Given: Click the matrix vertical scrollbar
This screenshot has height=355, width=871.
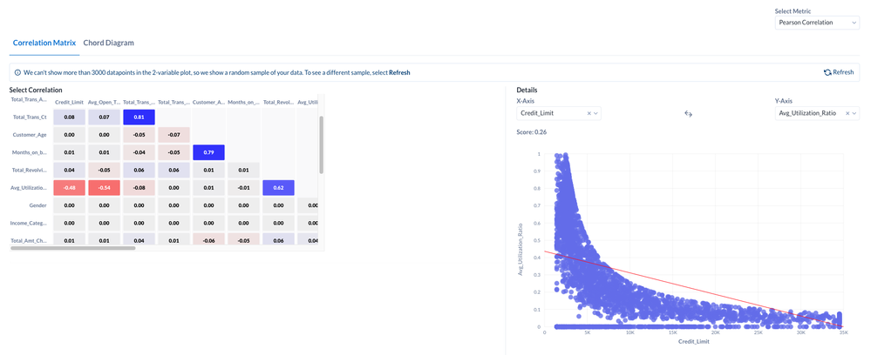Looking at the screenshot, I should coord(321,139).
